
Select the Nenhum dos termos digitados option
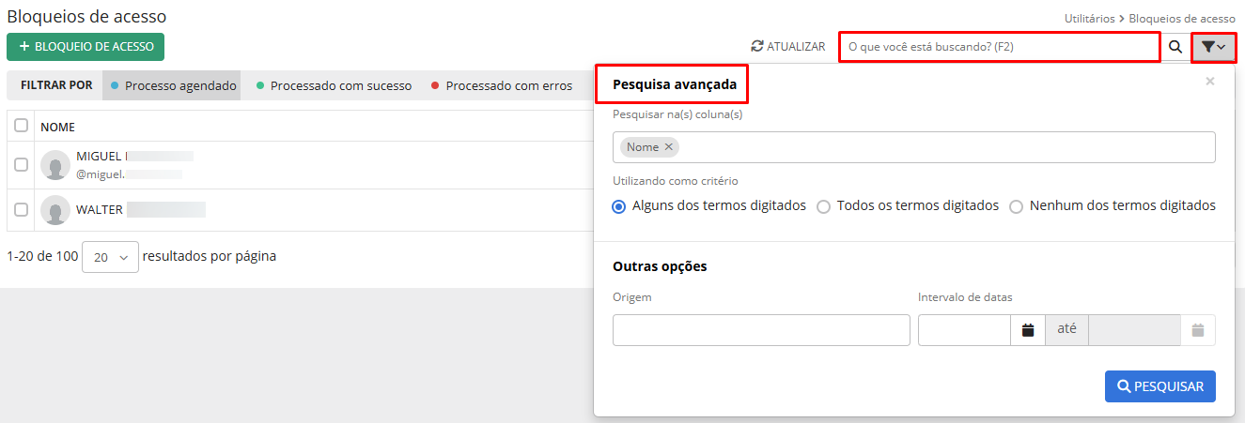[1016, 206]
